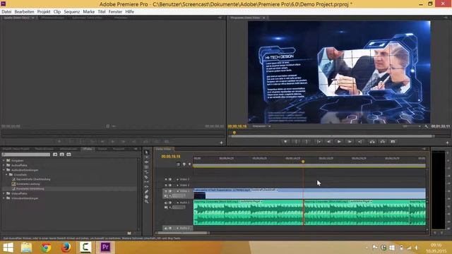Viewport: 452px width, 254px height.
Task: Expand the Videoeffekte folder
Action: 4,193
